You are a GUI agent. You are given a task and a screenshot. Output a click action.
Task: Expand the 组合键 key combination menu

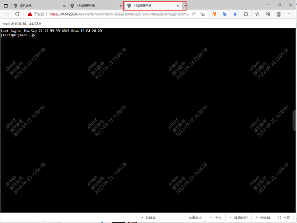263,218
